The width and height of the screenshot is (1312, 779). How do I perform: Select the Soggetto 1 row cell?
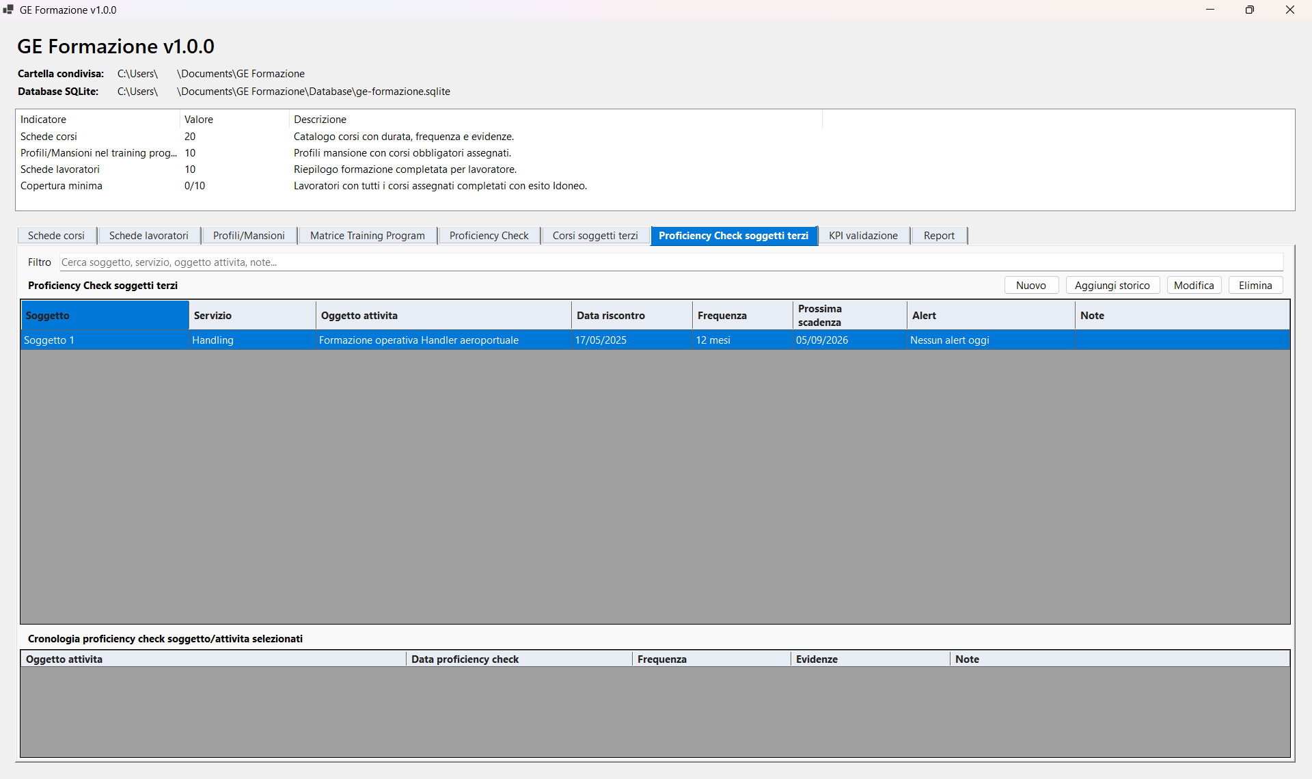coord(105,340)
